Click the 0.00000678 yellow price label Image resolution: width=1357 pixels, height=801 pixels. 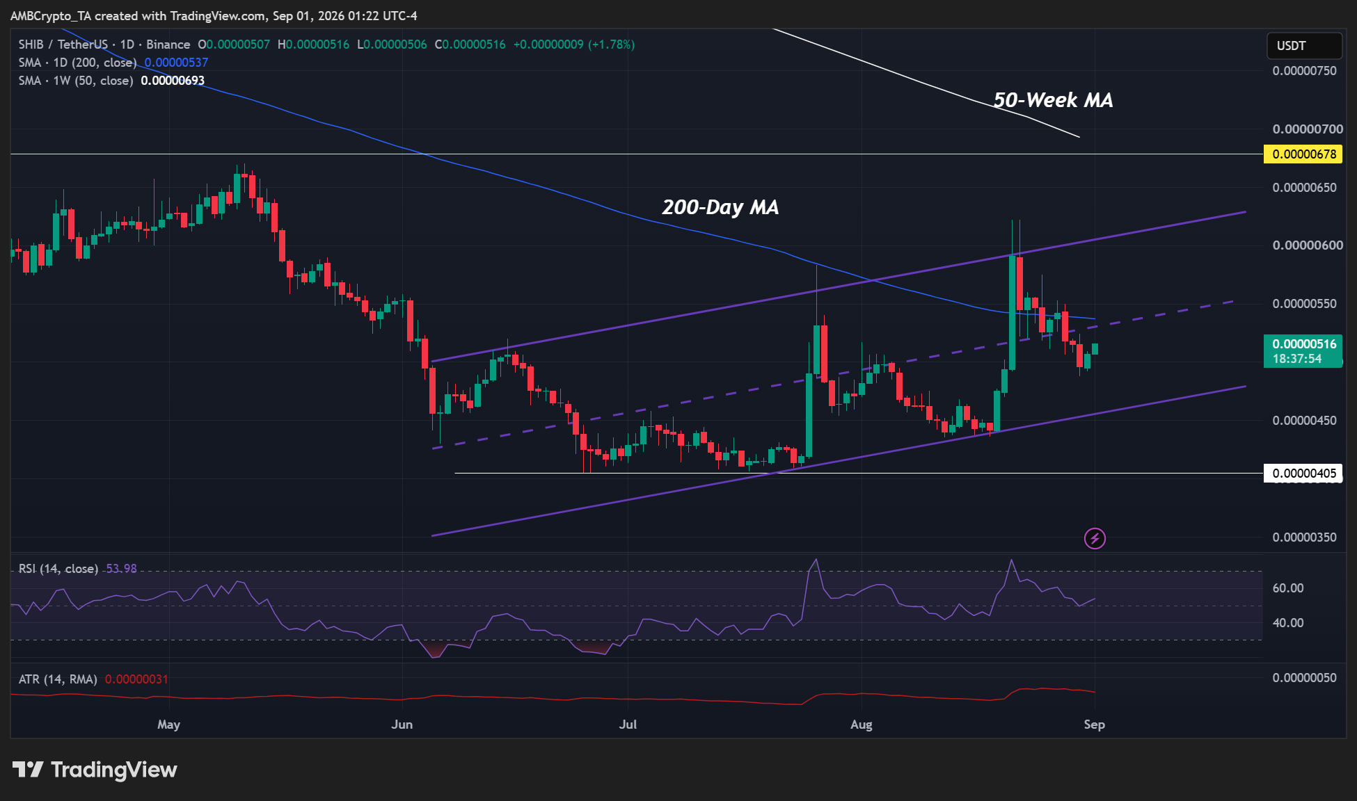click(1303, 154)
